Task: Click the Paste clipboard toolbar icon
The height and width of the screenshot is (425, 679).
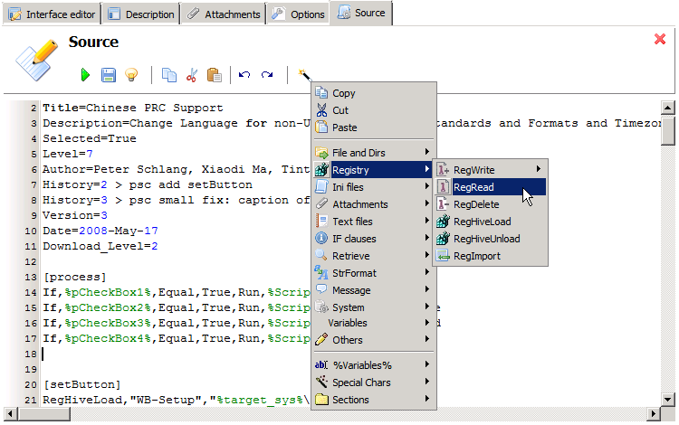Action: point(214,75)
